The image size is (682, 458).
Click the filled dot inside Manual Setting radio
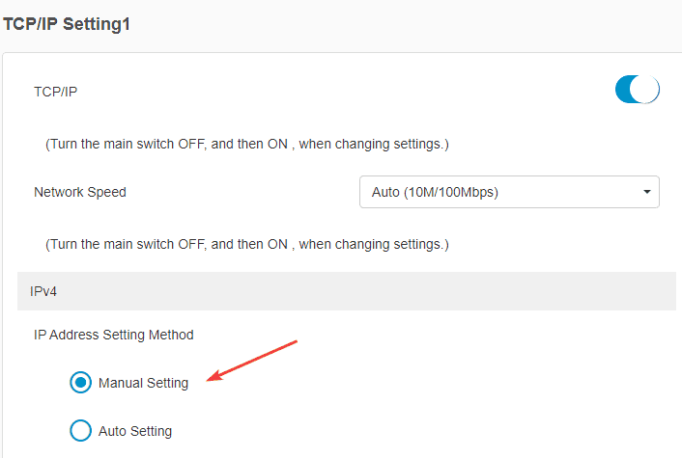[x=81, y=383]
